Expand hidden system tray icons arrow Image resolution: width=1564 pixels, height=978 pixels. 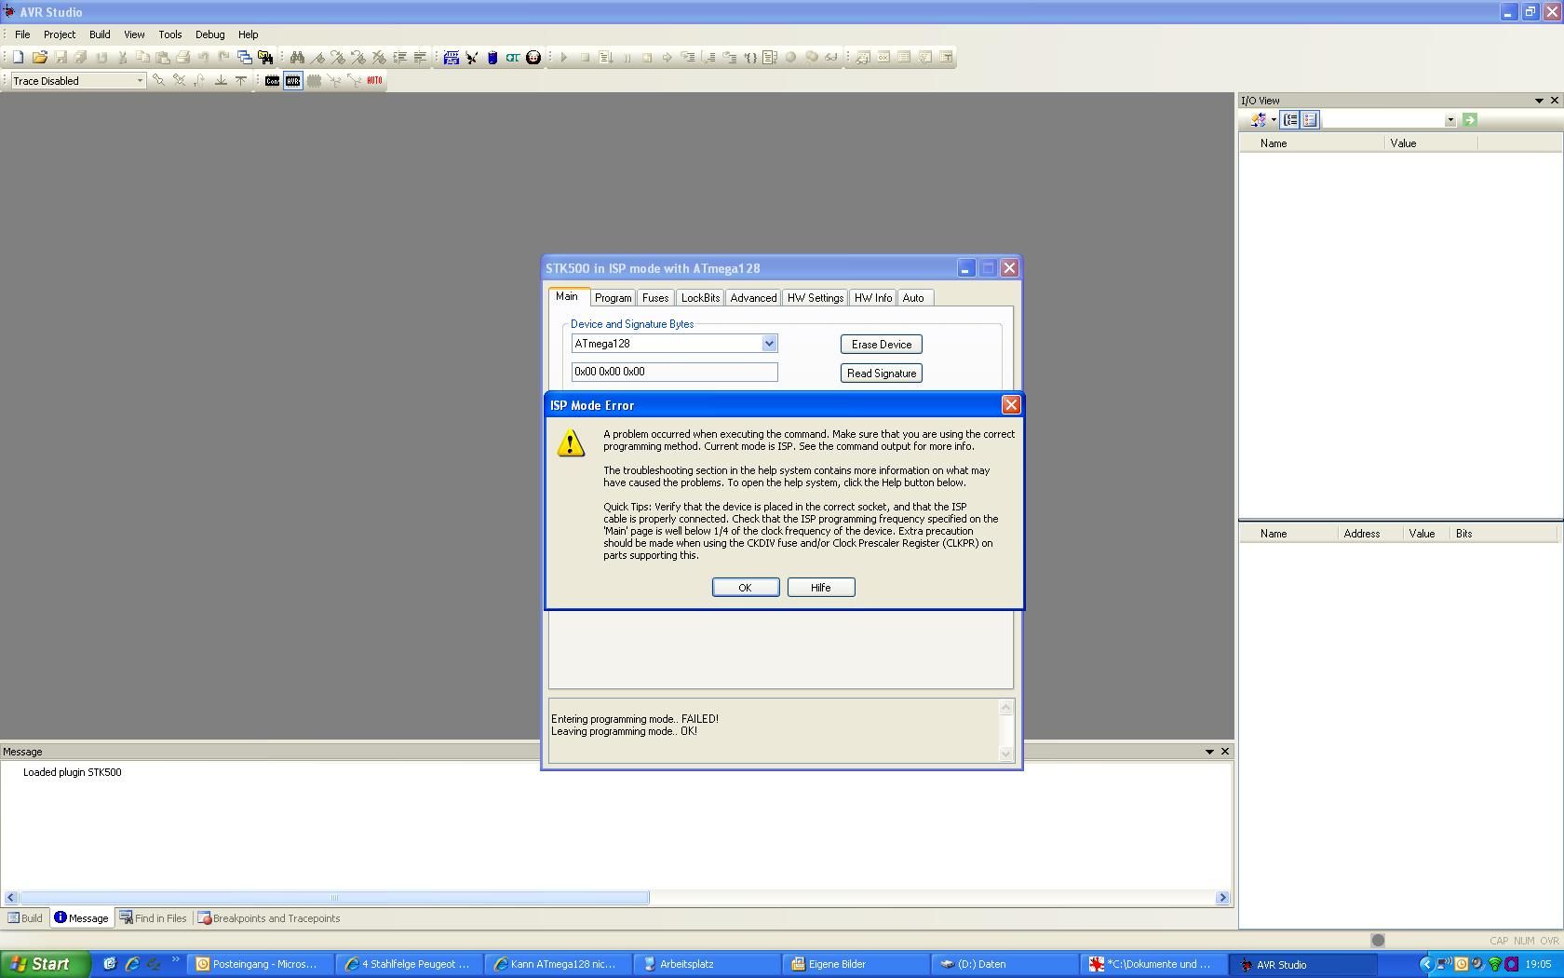(1426, 964)
